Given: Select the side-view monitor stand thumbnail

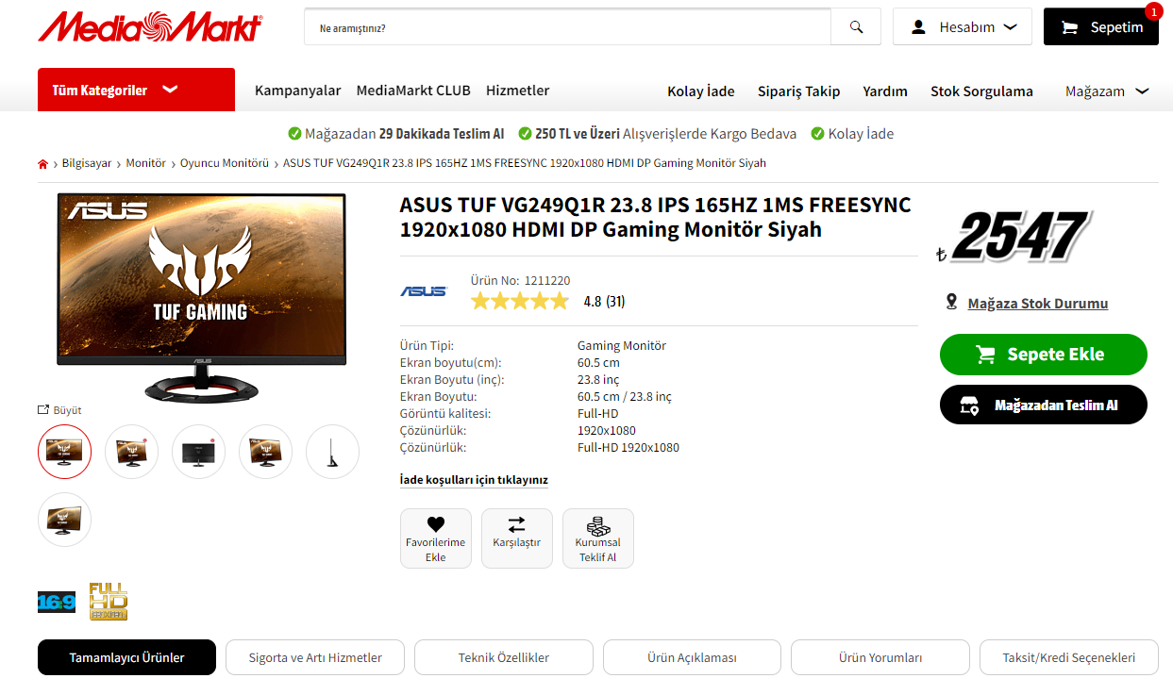Looking at the screenshot, I should pos(333,452).
